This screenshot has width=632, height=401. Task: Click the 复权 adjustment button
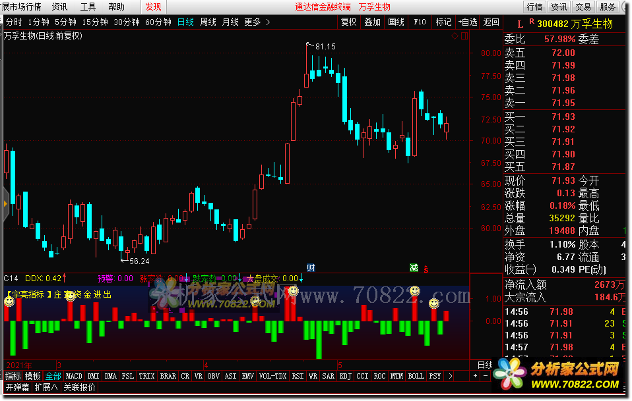click(348, 22)
